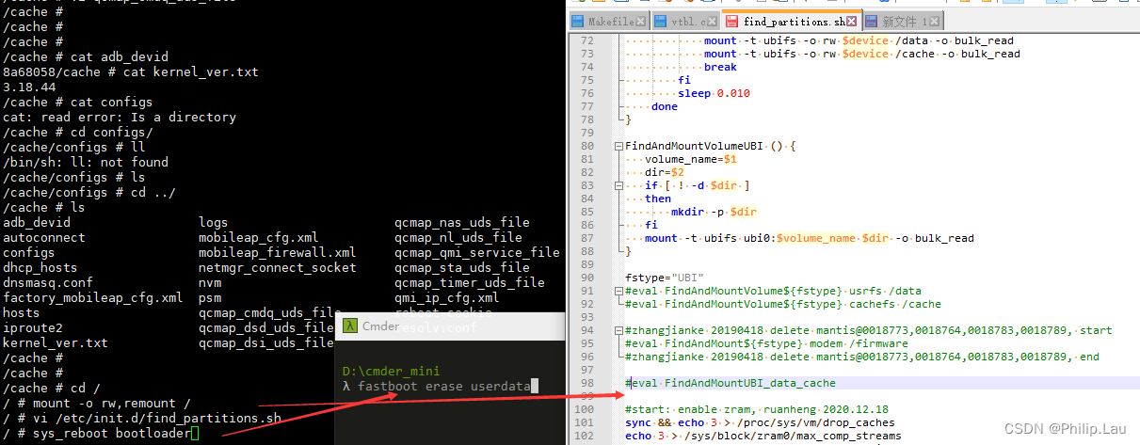Viewport: 1140px width, 445px height.
Task: Click 'dhcp_hosts' in terminal listing
Action: pyautogui.click(x=40, y=267)
